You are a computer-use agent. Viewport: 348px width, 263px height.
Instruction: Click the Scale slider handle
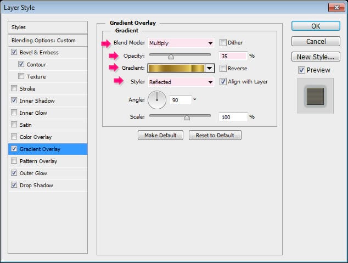point(187,117)
